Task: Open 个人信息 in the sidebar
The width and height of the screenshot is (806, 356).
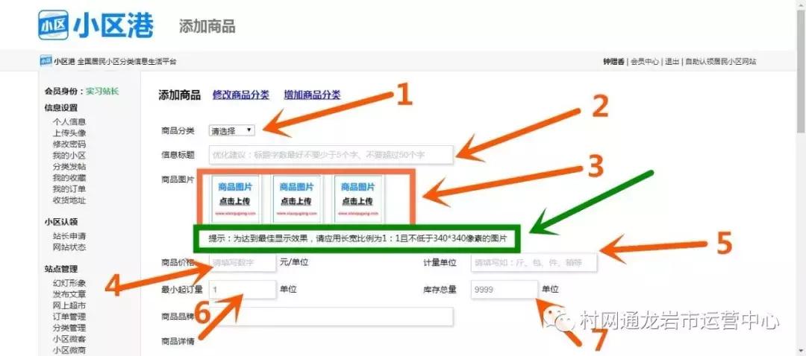Action: tap(69, 122)
